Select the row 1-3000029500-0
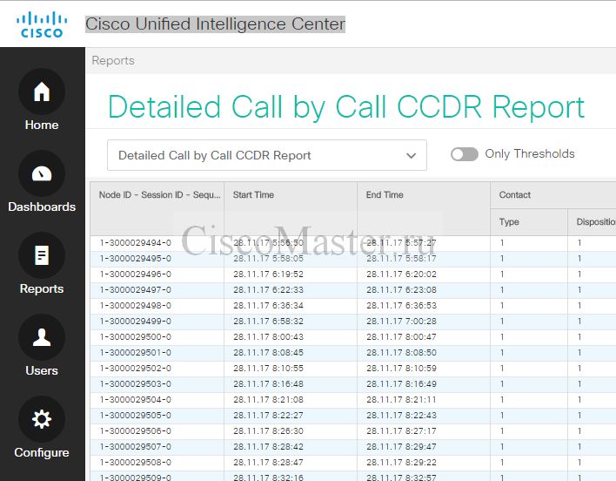 352,337
